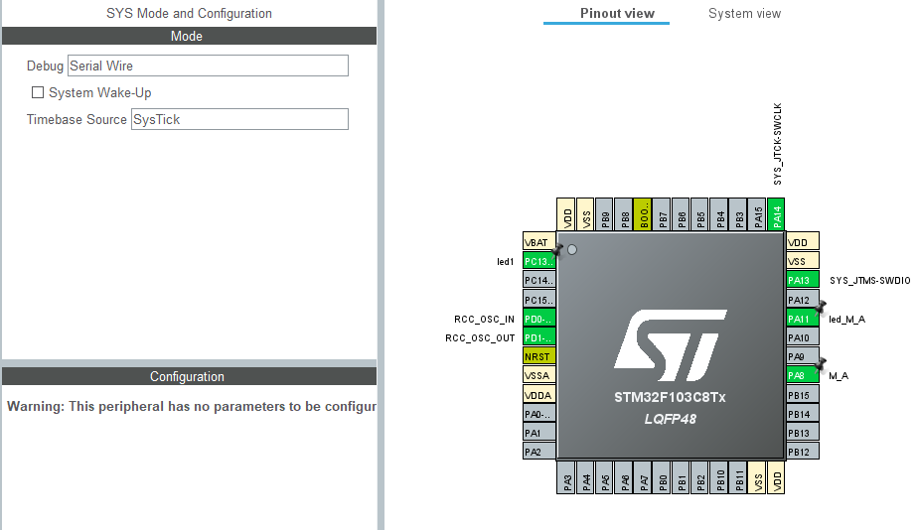Select the green PA11 pin labeled led_M_A
This screenshot has width=918, height=530.
[x=803, y=319]
